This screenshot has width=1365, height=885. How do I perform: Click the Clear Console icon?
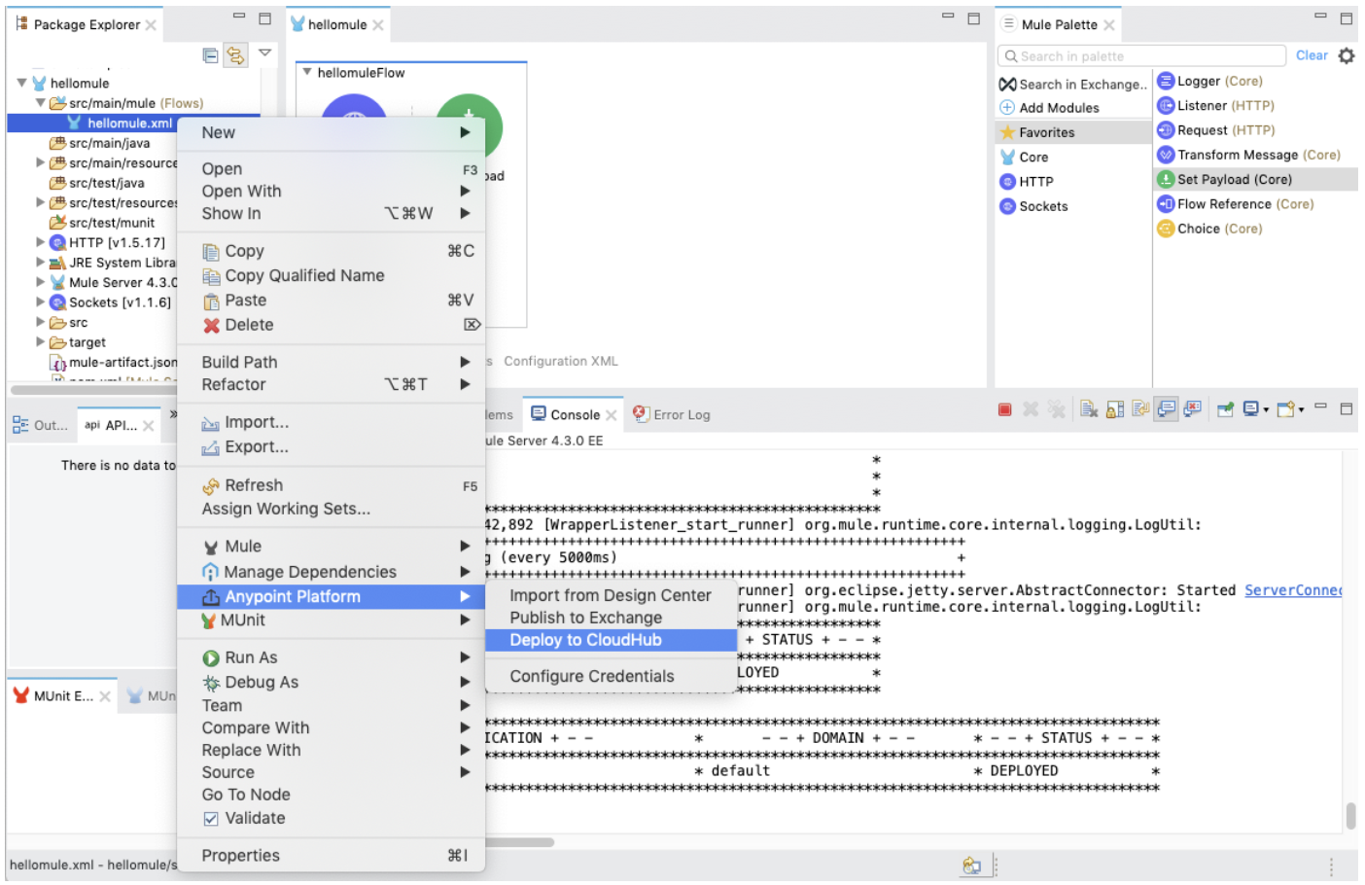point(1089,409)
